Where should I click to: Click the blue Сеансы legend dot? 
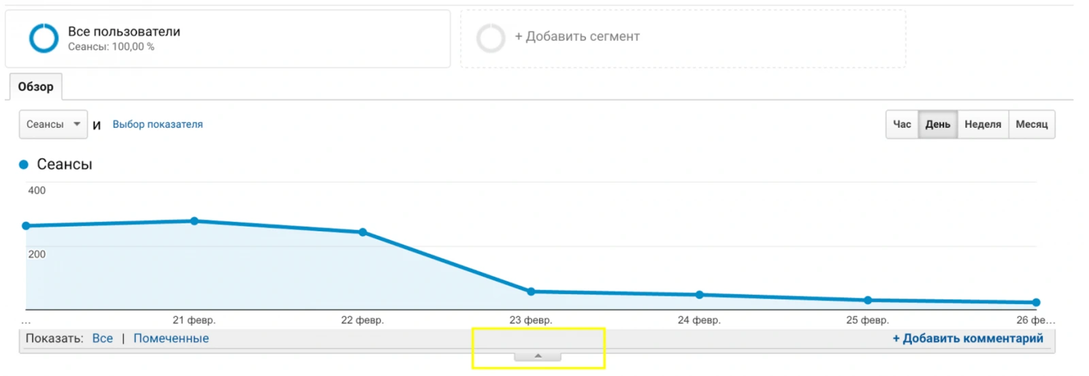(24, 165)
